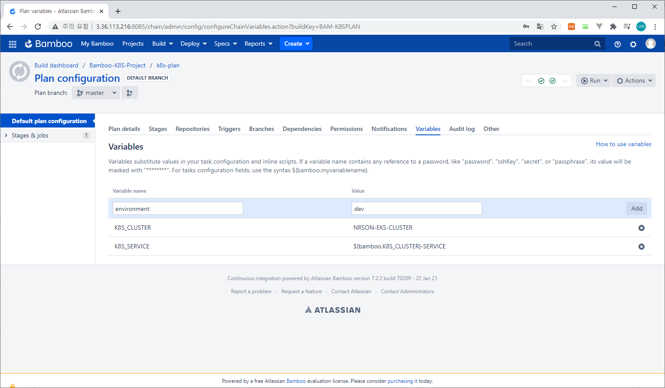Click the Bamboo logo
Screen dimensions: 665x388
(x=48, y=43)
